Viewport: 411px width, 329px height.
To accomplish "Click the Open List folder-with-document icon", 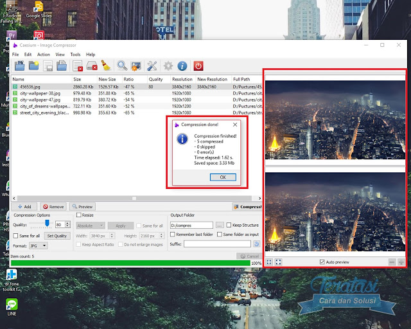I will click(62, 66).
